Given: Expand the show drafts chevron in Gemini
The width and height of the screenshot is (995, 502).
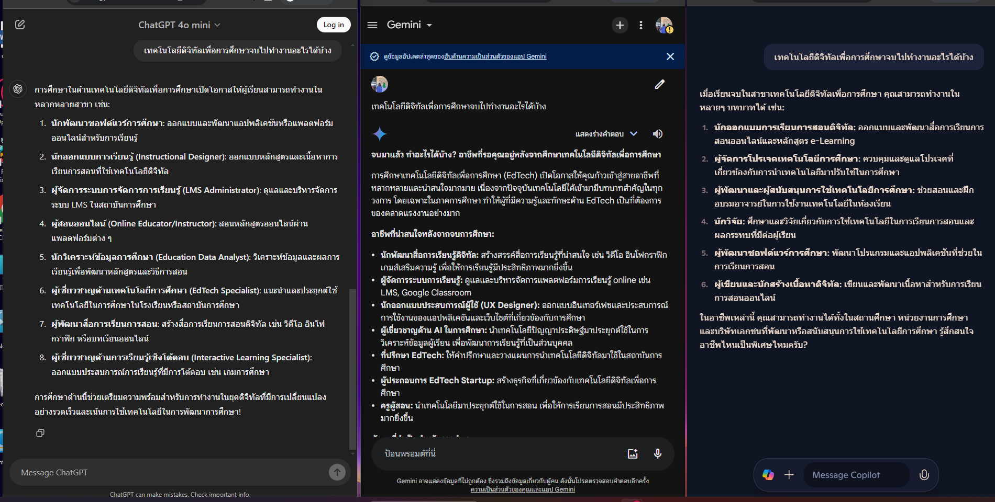Looking at the screenshot, I should pyautogui.click(x=634, y=134).
